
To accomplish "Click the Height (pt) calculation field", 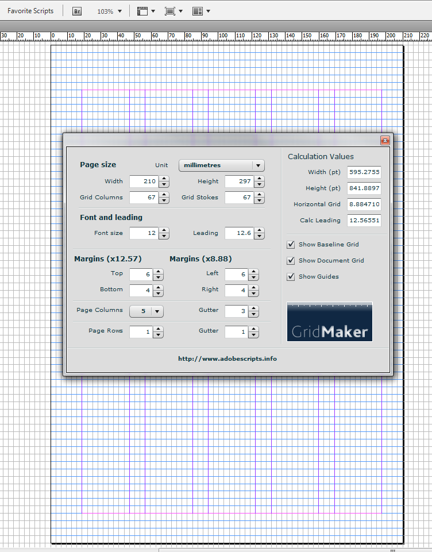I will click(364, 188).
